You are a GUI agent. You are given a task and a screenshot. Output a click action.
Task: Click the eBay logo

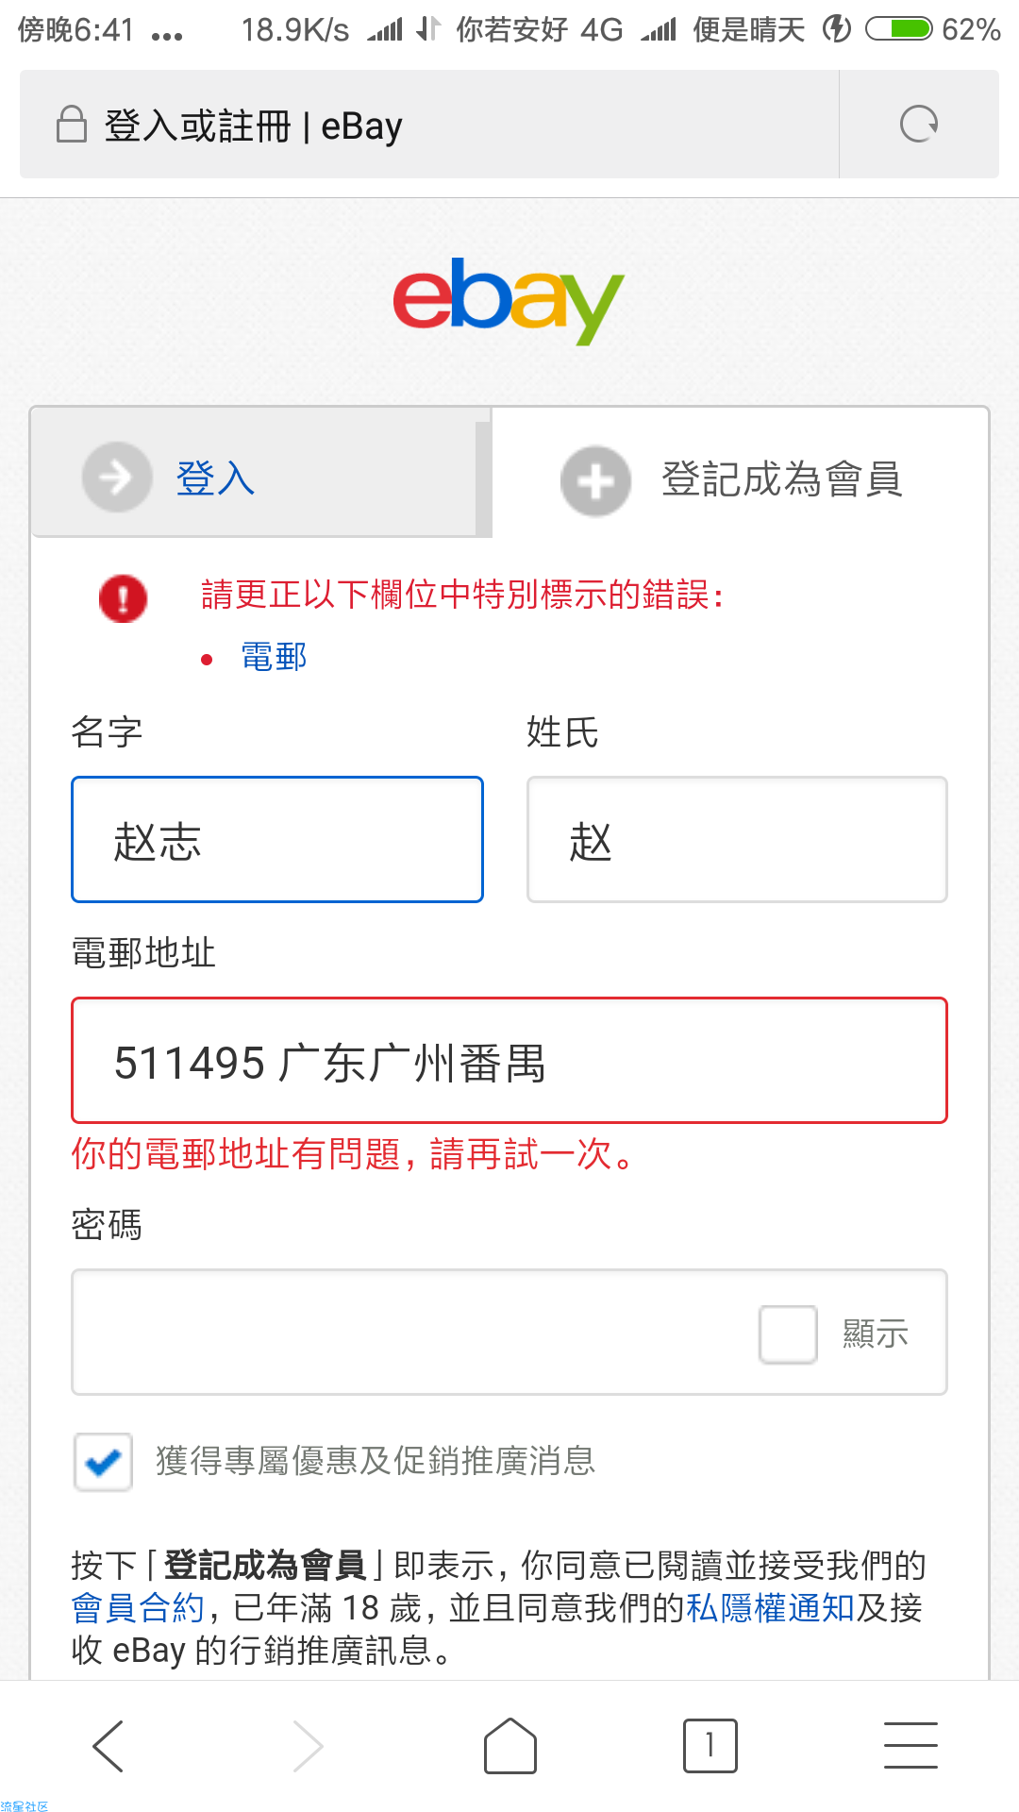509,300
